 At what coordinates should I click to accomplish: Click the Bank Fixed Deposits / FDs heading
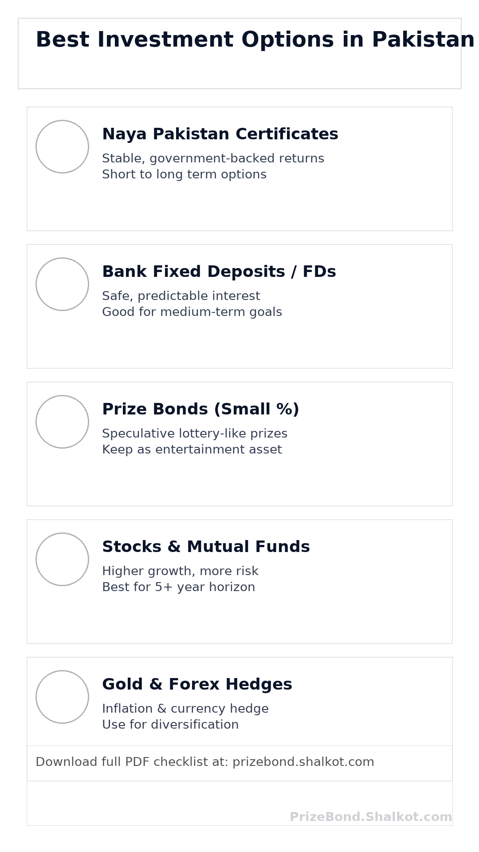219,272
